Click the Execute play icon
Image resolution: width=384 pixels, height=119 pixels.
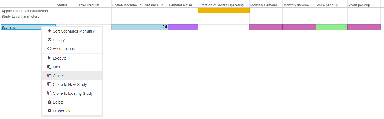click(49, 58)
